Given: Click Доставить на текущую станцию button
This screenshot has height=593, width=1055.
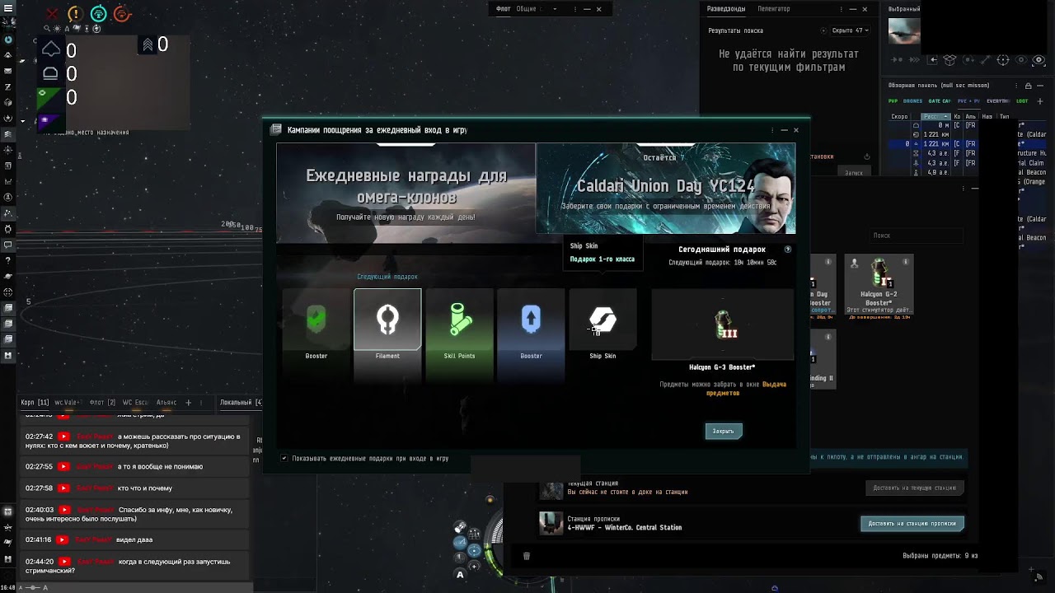Looking at the screenshot, I should (914, 488).
